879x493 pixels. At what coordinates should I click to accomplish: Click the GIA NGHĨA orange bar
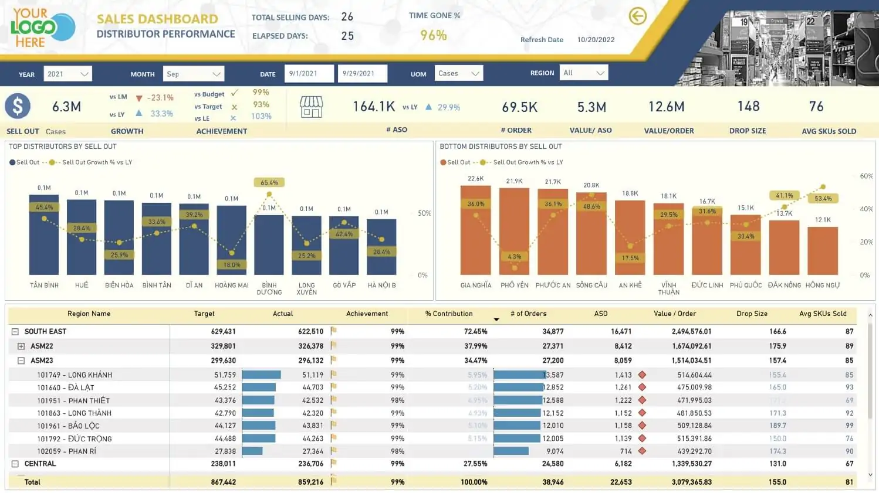pos(475,230)
